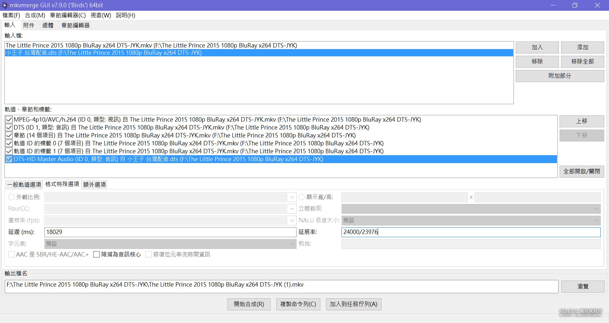Click the 輸出檔名 path field
Viewport: 609px width, 323px height.
(x=281, y=287)
